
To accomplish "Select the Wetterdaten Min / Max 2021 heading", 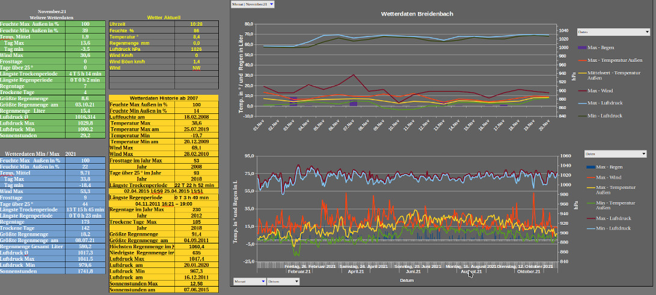I will 40,154.
